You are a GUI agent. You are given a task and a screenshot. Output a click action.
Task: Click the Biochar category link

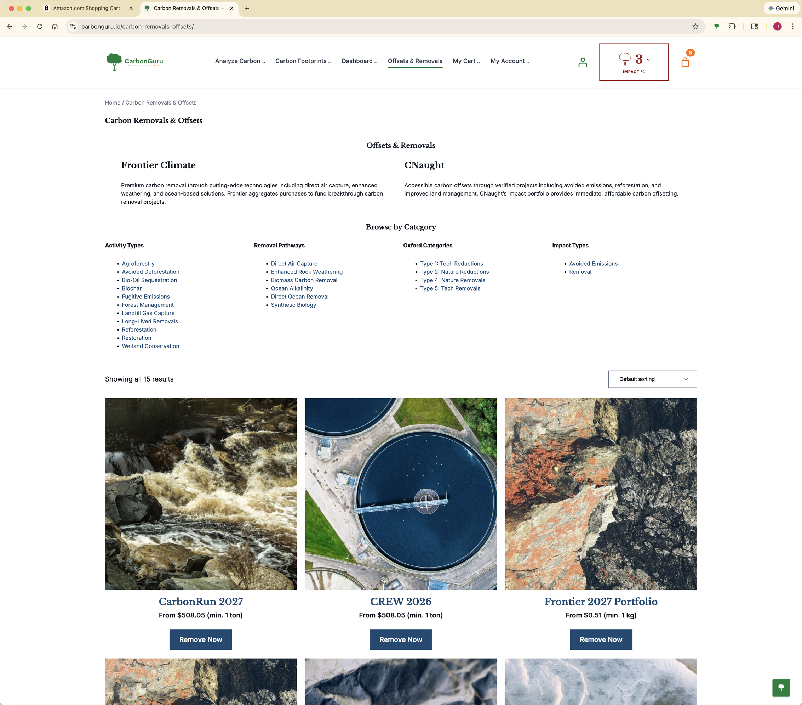point(132,288)
